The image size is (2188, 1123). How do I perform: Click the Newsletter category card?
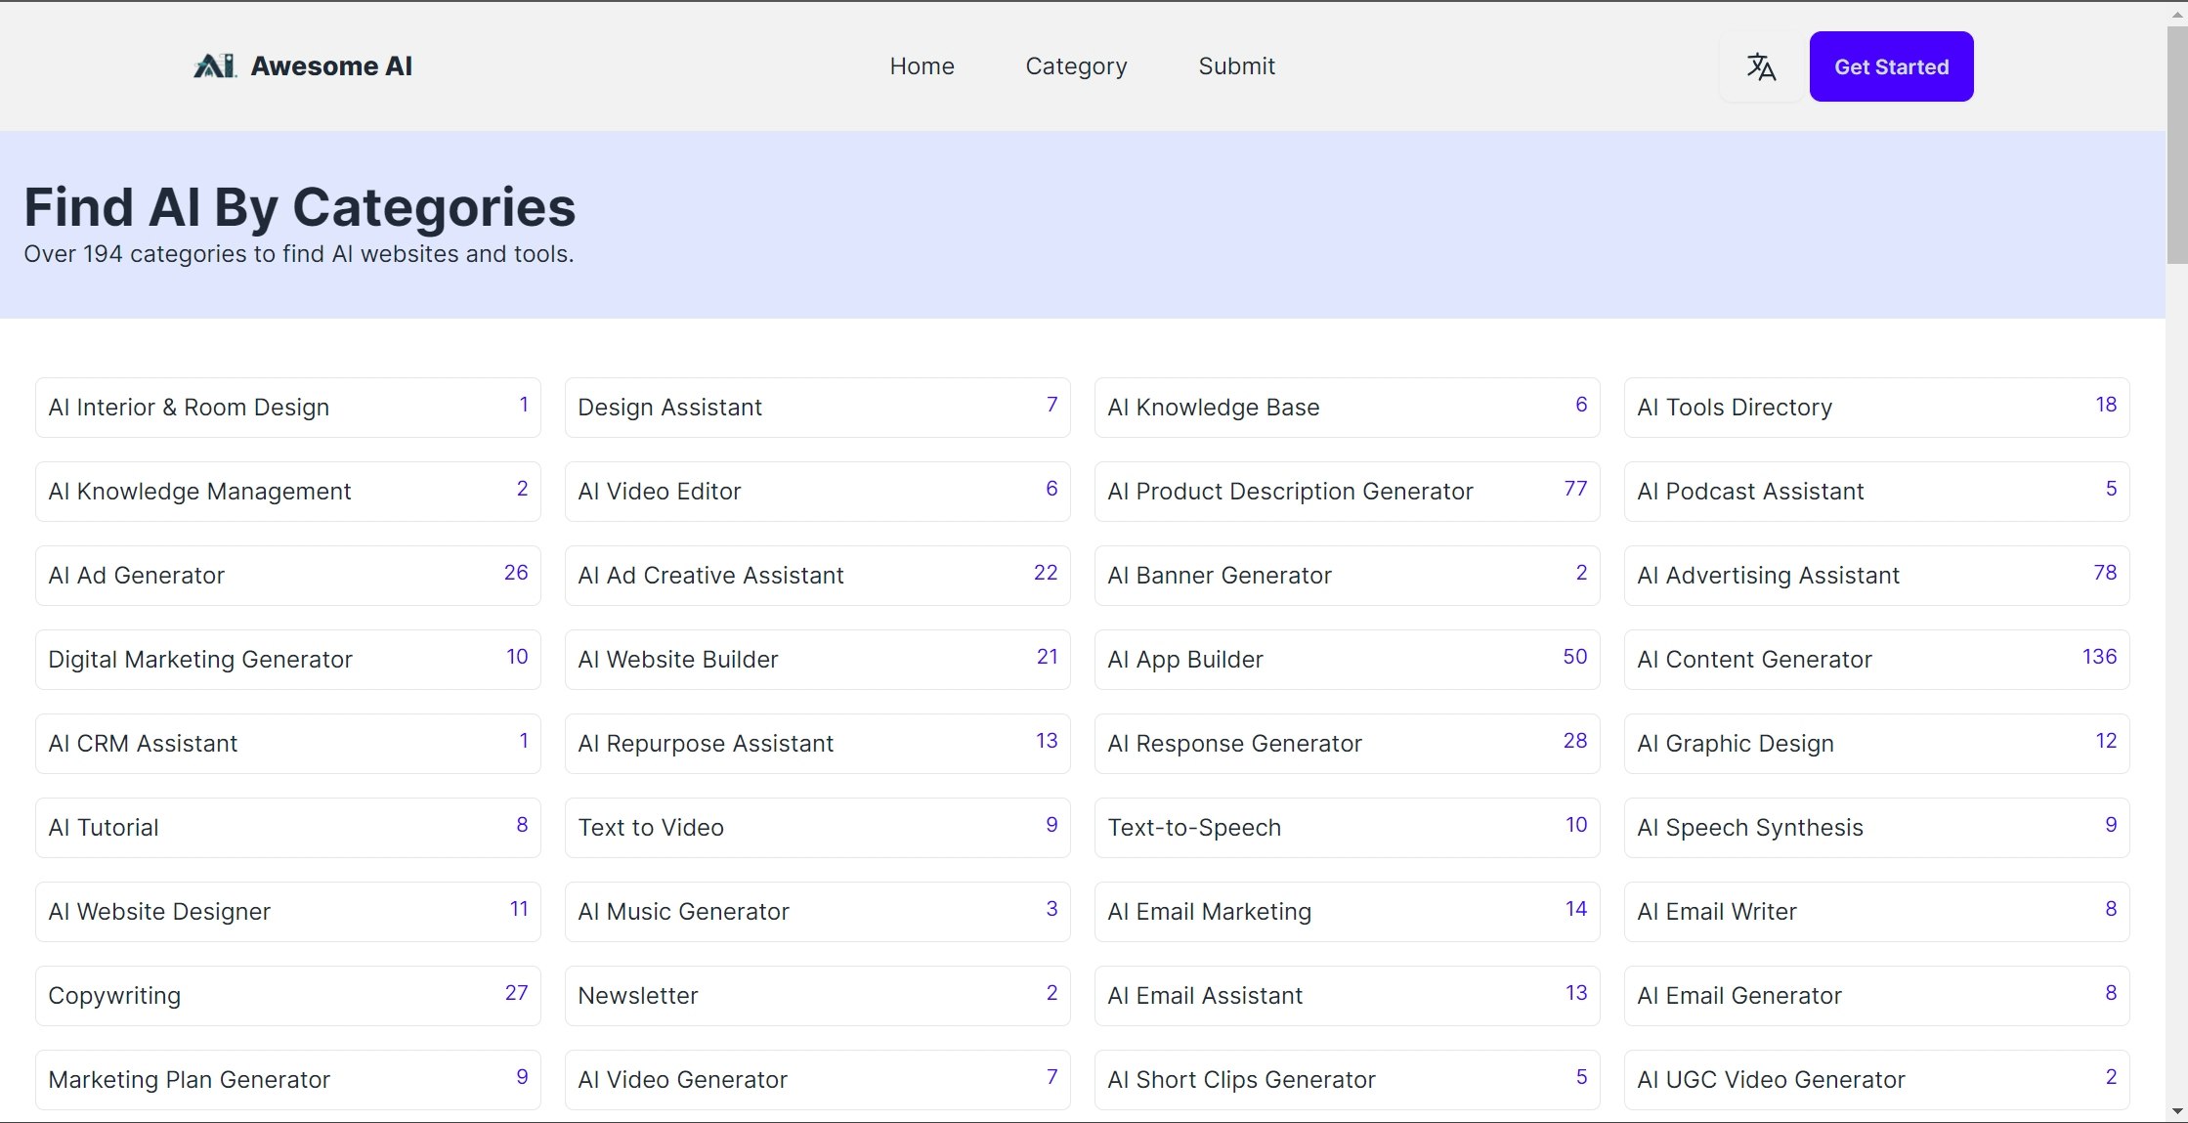pos(817,996)
